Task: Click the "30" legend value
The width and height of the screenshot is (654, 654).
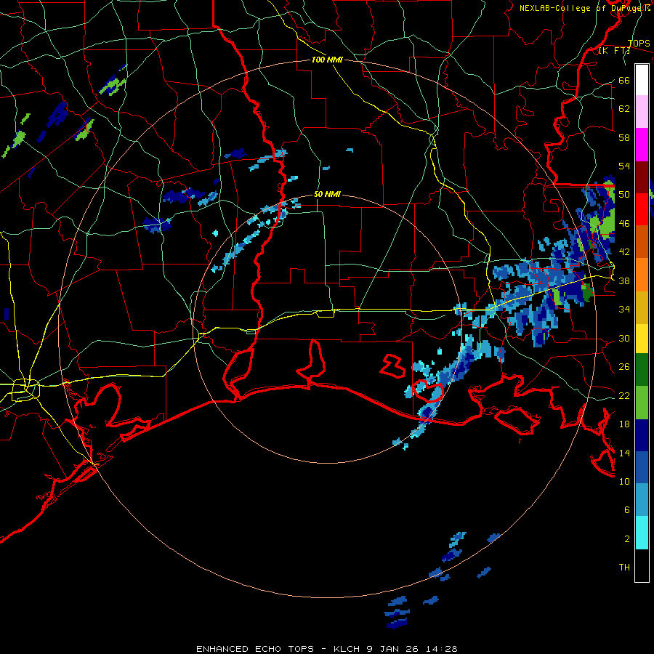Action: [x=624, y=338]
